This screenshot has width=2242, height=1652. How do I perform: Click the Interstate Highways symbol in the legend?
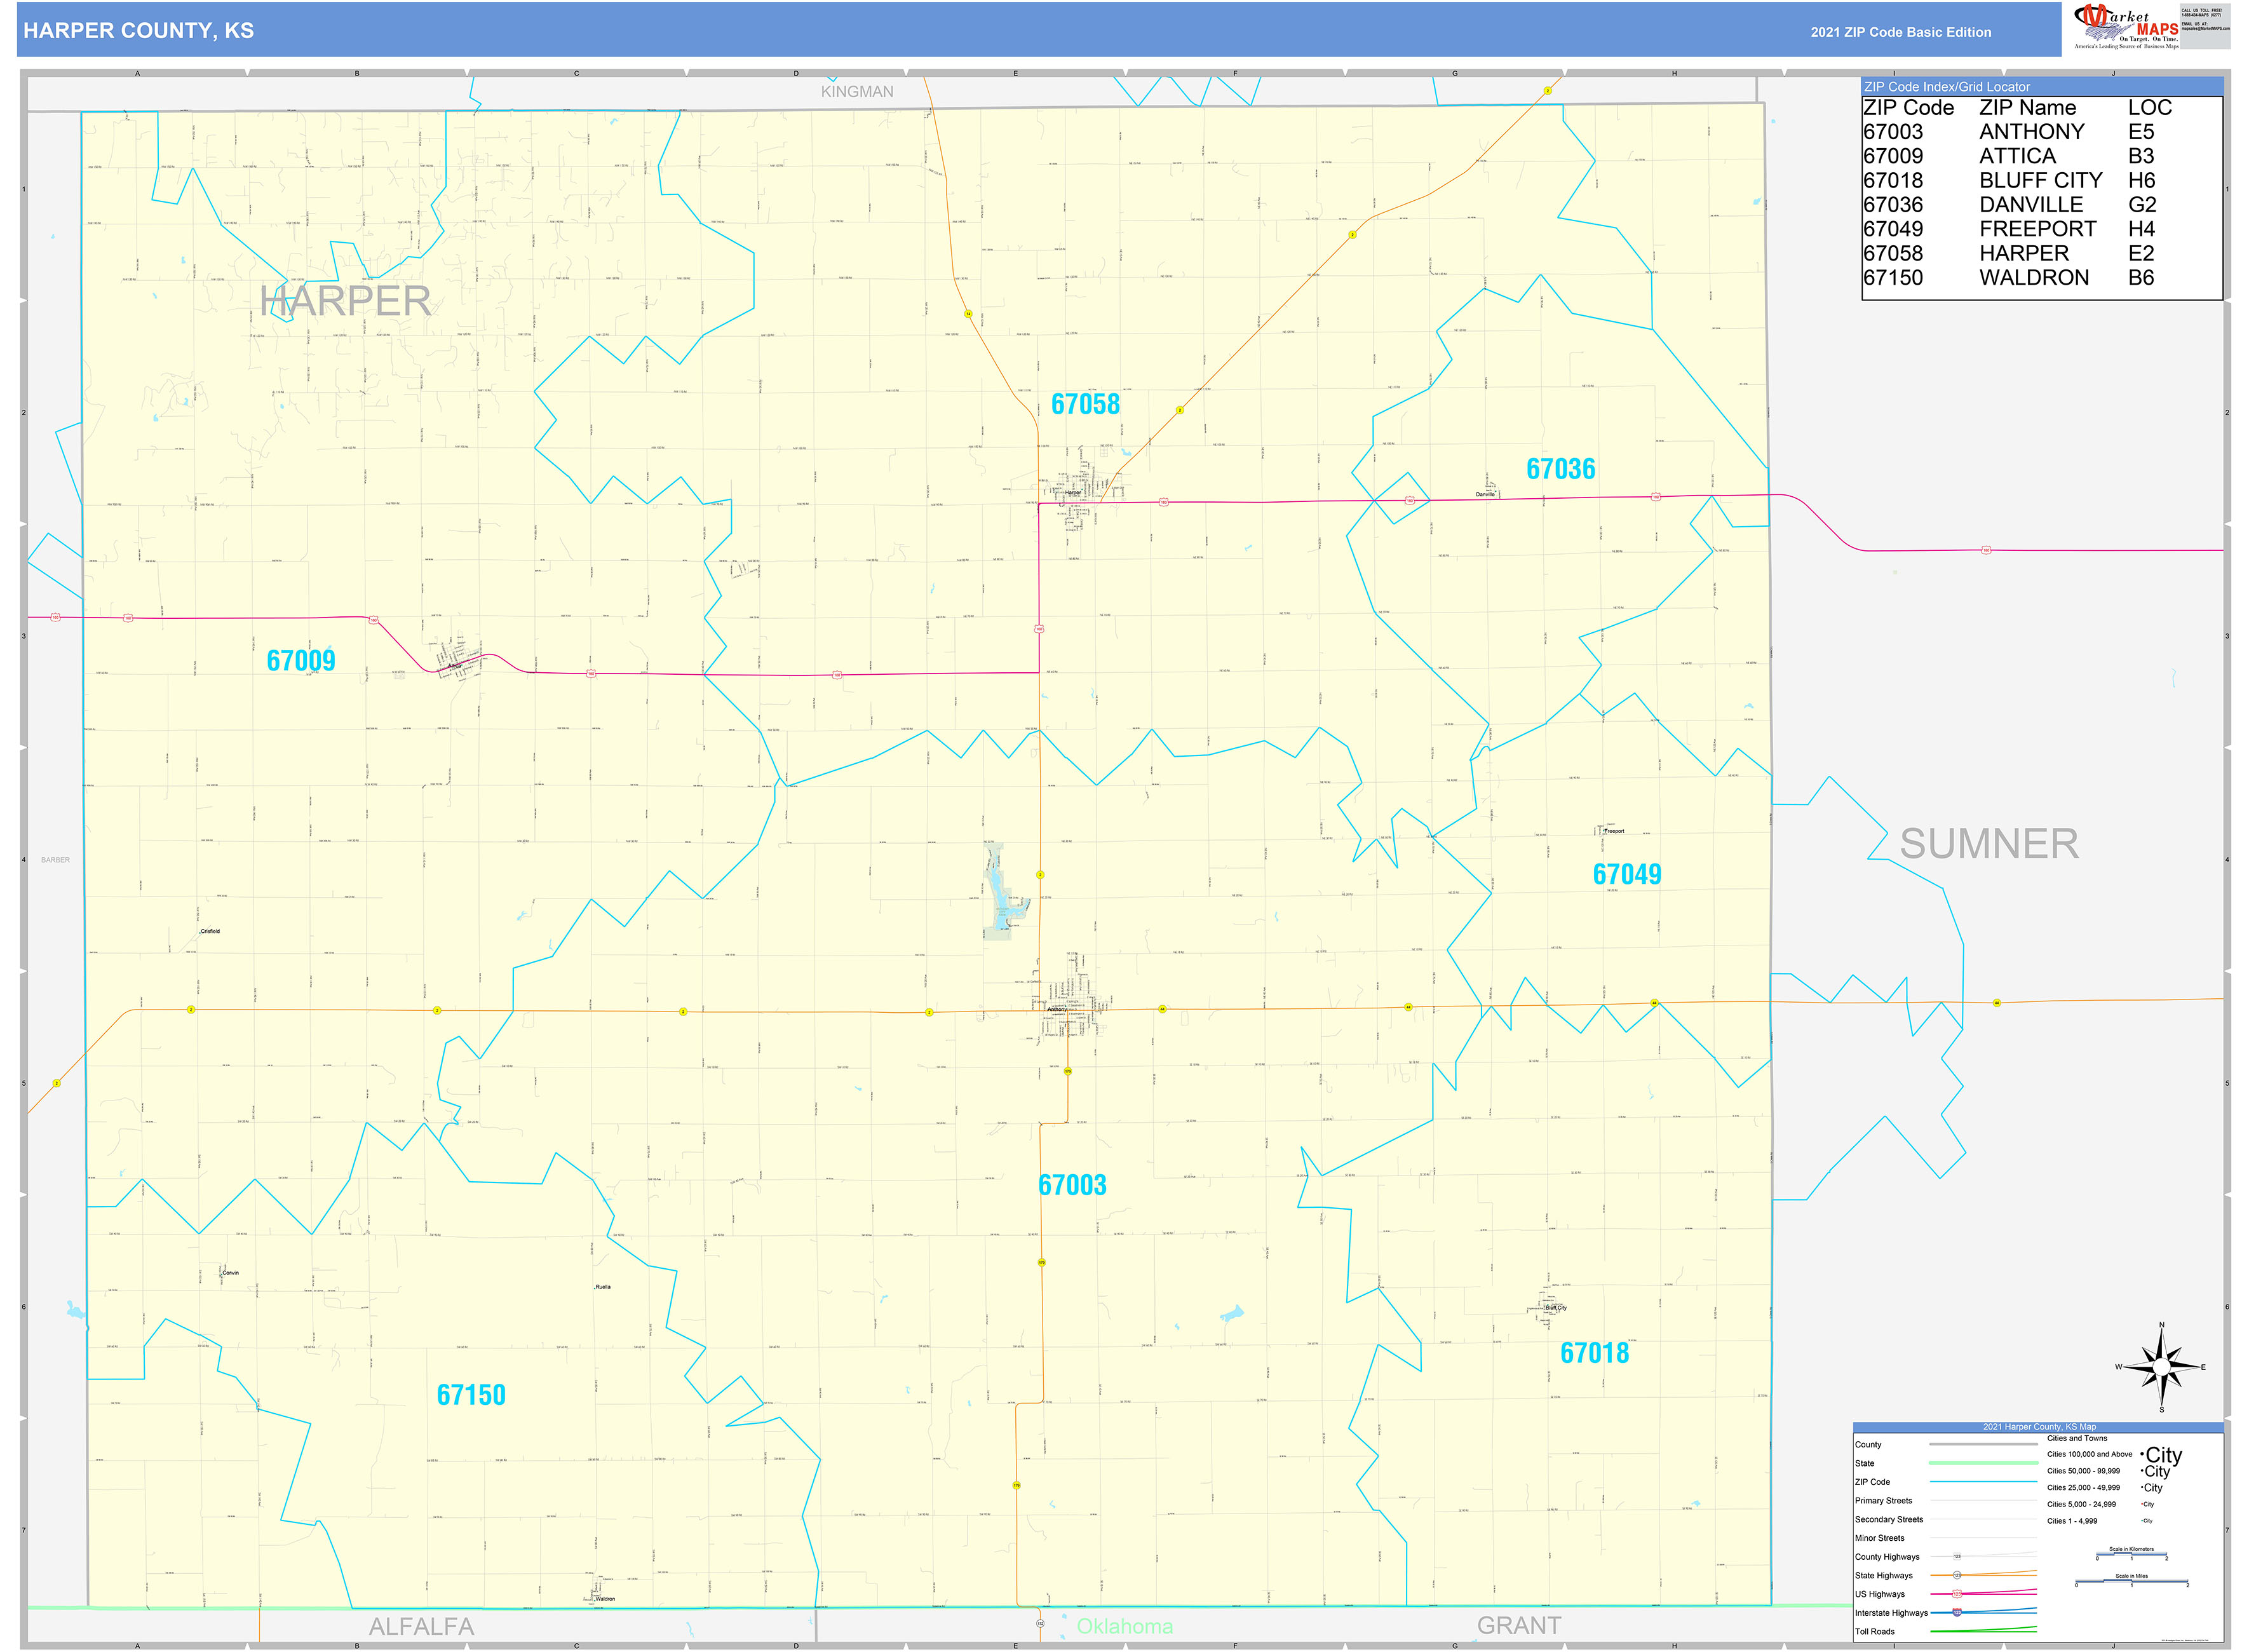pyautogui.click(x=1958, y=1613)
